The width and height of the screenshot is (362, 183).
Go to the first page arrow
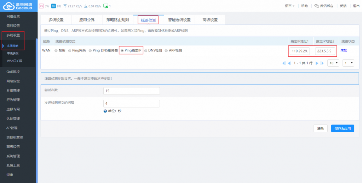point(284,63)
